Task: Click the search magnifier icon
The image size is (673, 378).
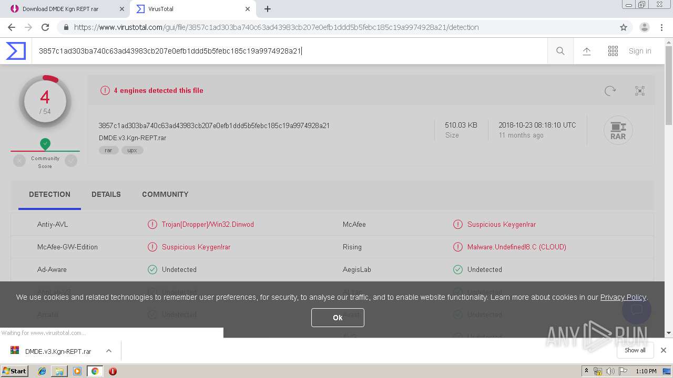Action: tap(560, 51)
